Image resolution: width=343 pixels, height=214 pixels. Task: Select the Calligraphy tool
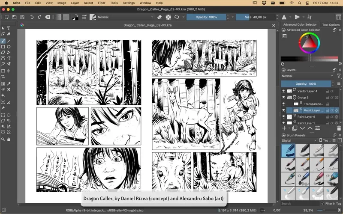(9, 34)
